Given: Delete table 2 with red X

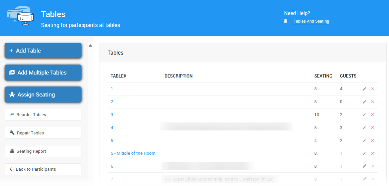Looking at the screenshot, I should [372, 102].
